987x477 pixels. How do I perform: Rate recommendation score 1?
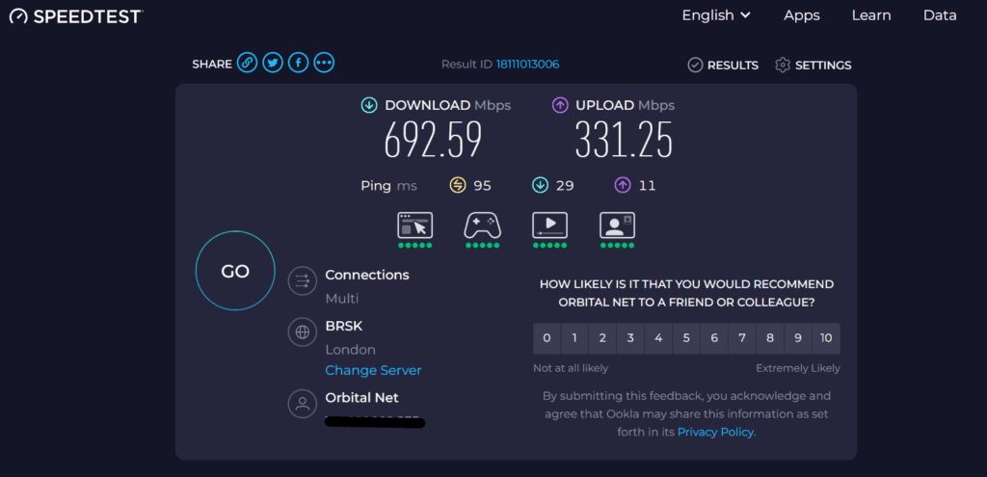(574, 338)
